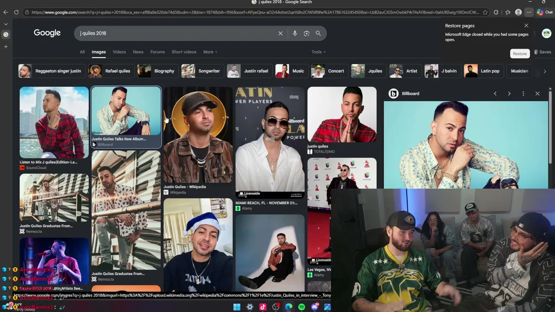This screenshot has height=312, width=555.
Task: Open the Tools dropdown
Action: [318, 52]
